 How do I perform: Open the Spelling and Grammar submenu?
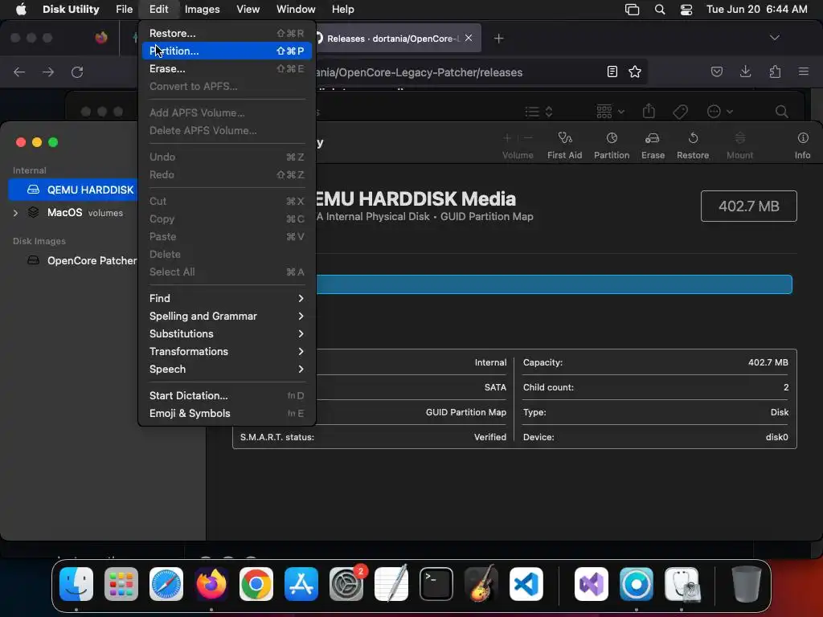point(227,317)
